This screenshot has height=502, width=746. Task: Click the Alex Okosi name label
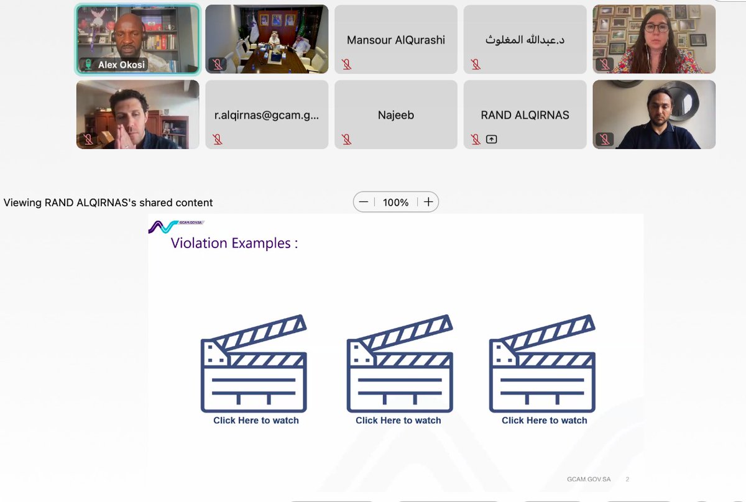(x=121, y=65)
